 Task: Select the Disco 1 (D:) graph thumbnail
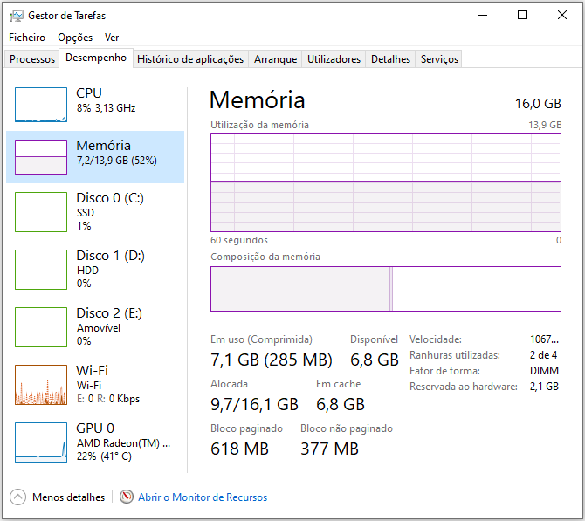coord(41,270)
